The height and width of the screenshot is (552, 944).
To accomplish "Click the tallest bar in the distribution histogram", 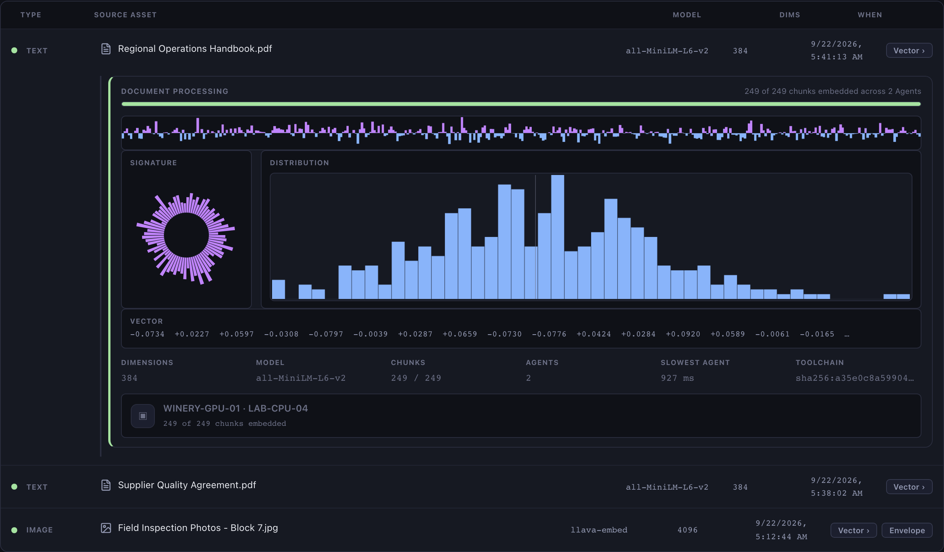I will pos(558,237).
